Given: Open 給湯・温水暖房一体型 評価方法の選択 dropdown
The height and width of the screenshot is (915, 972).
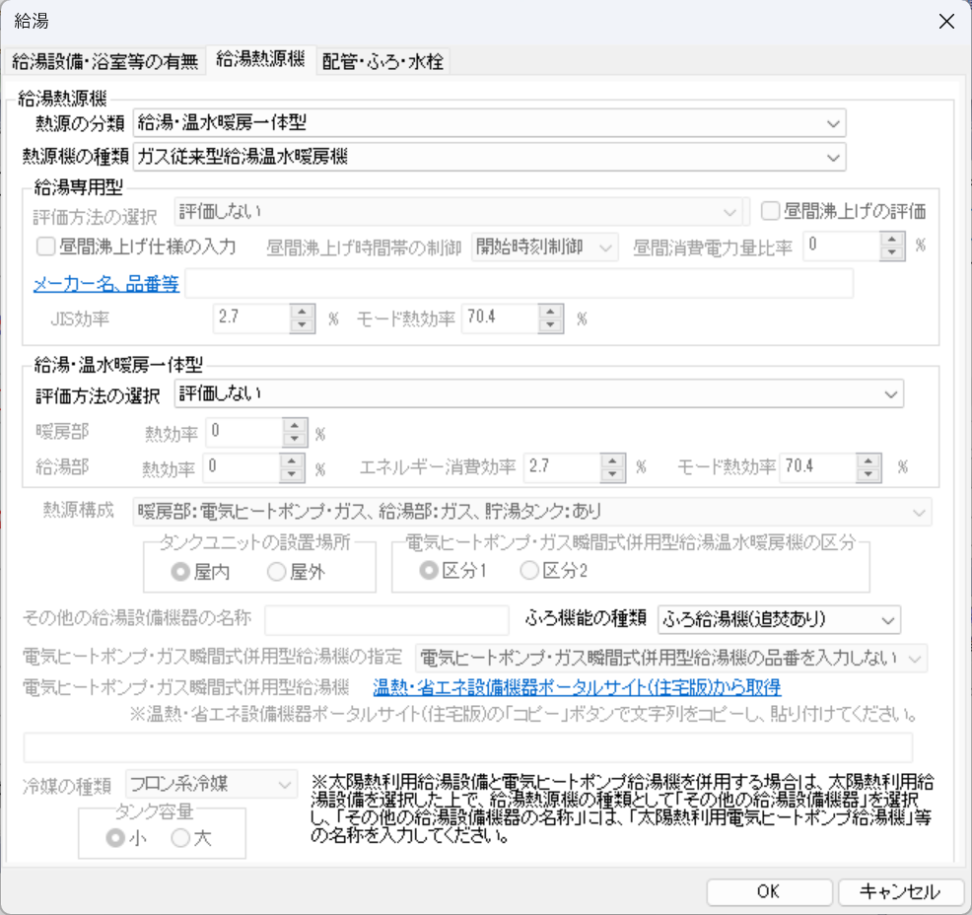Looking at the screenshot, I should (538, 394).
